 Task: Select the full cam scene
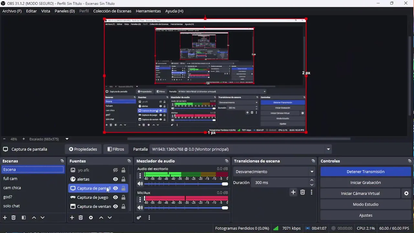point(33,179)
